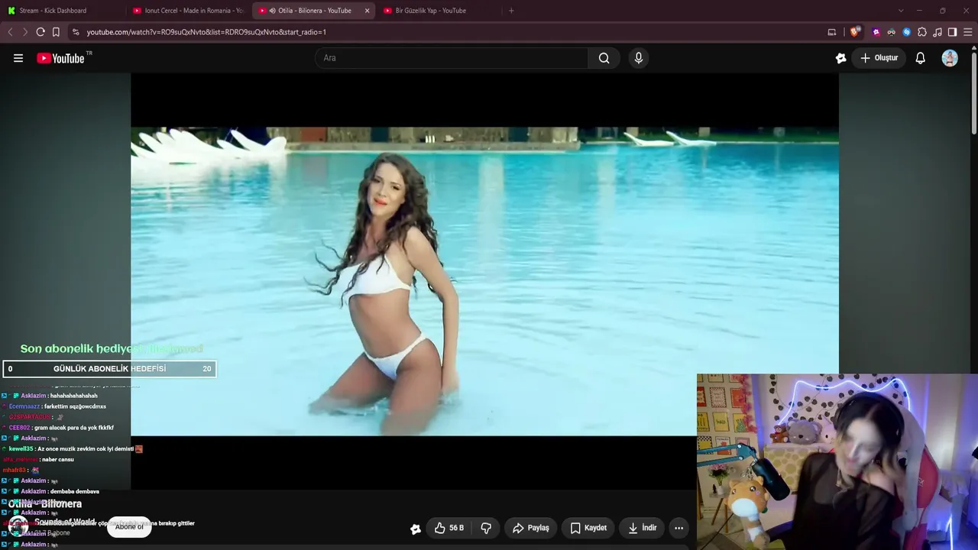The height and width of the screenshot is (550, 978).
Task: Click the address bar URL
Action: pyautogui.click(x=206, y=32)
